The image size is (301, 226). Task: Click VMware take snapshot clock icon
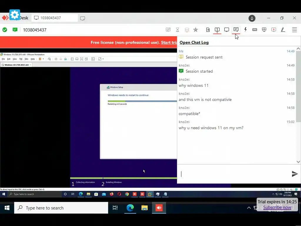(x=56, y=59)
